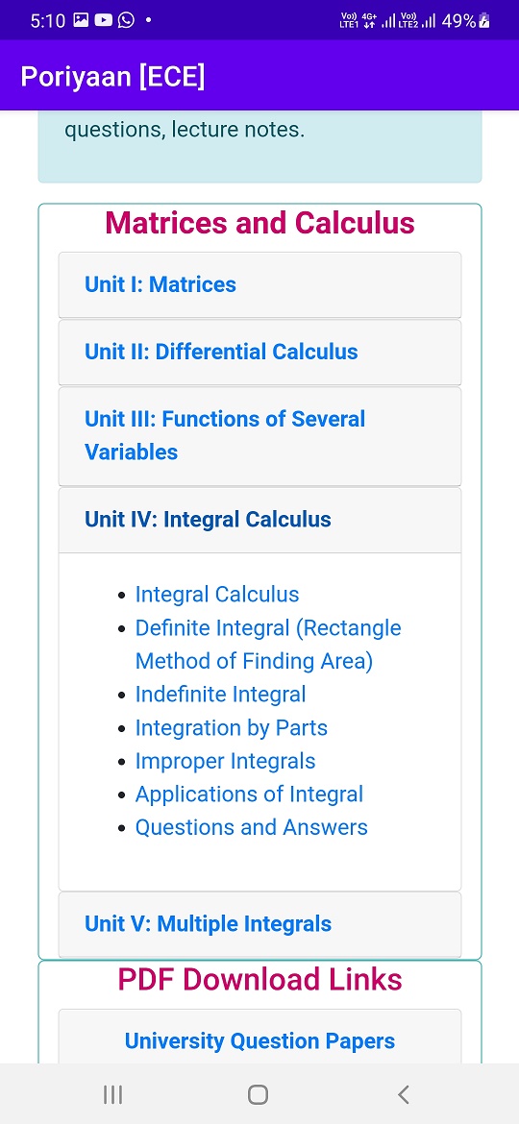Tap the Android back navigation icon
The height and width of the screenshot is (1124, 519).
click(x=404, y=1094)
